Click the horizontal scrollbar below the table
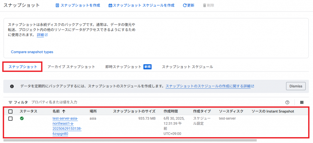This screenshot has height=143, width=313. [130, 141]
